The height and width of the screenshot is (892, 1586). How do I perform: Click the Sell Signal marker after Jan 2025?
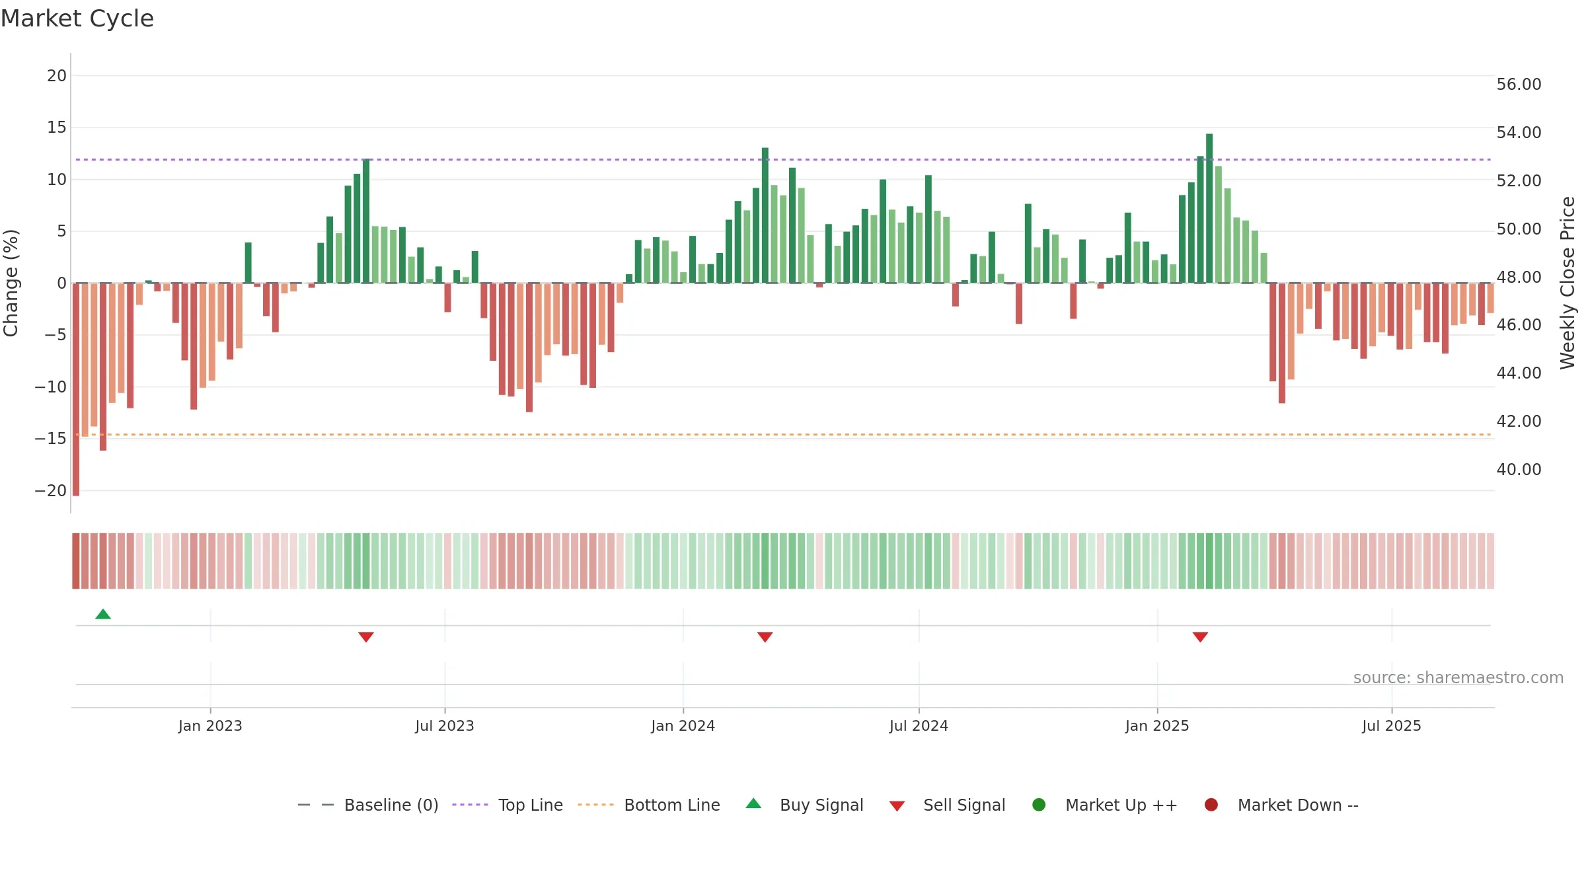1201,637
